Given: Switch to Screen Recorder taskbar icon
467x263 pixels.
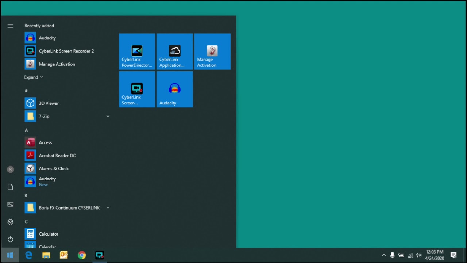Looking at the screenshot, I should coord(100,255).
